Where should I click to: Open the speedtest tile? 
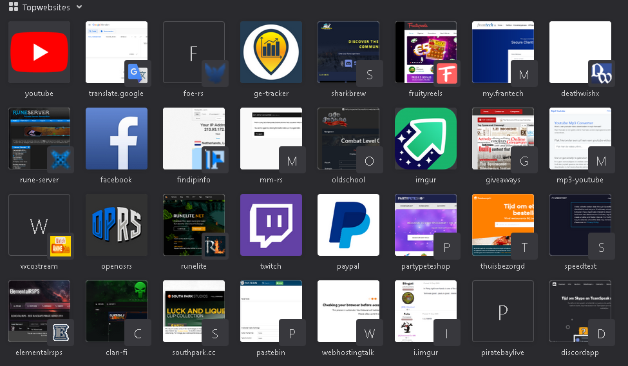(x=580, y=225)
